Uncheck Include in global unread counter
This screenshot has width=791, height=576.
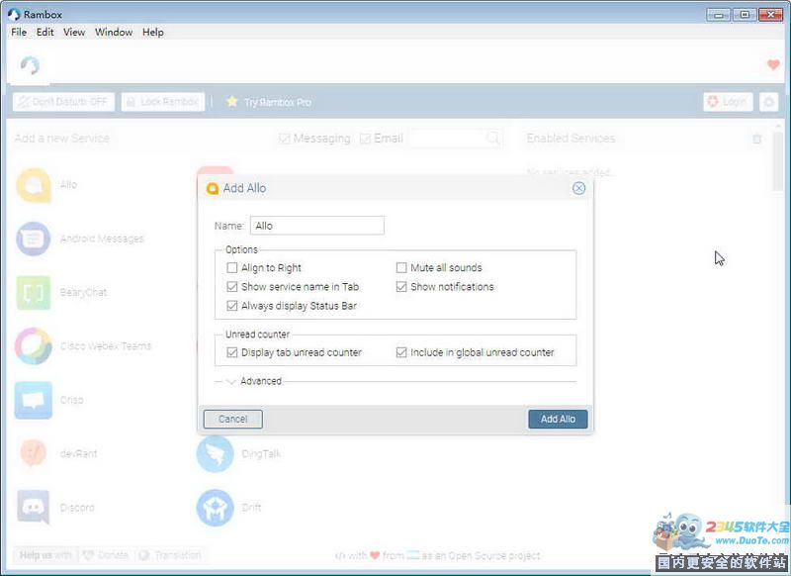tap(401, 352)
